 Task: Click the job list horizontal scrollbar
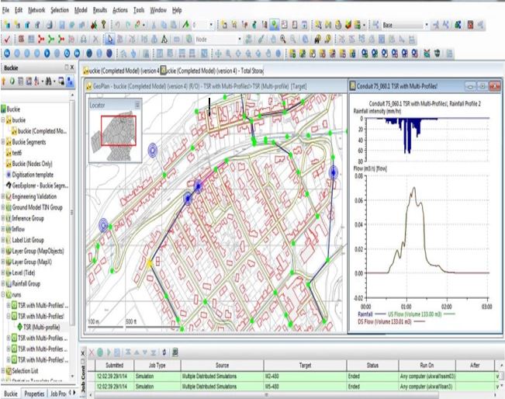pos(268,394)
